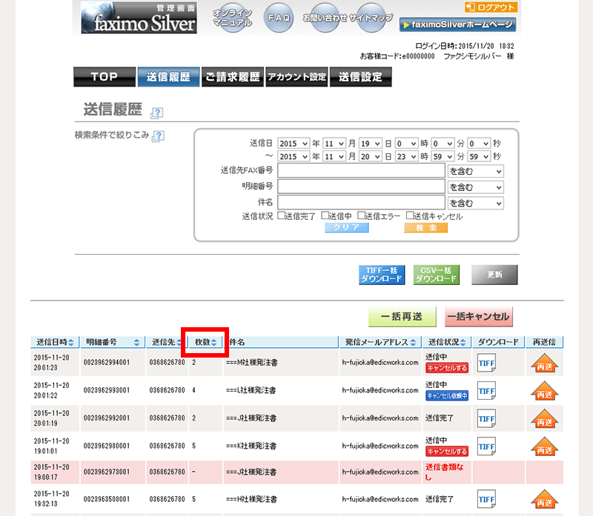Click the TIFF download icon in first row
The image size is (593, 516).
[486, 363]
